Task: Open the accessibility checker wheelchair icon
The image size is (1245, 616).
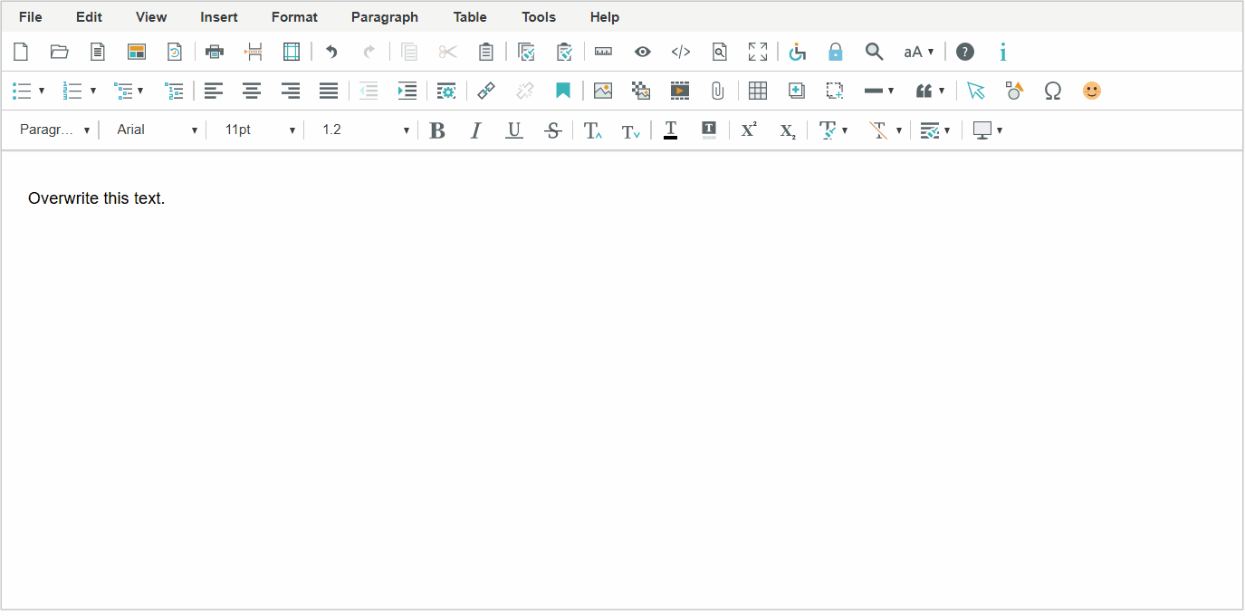Action: pyautogui.click(x=797, y=52)
